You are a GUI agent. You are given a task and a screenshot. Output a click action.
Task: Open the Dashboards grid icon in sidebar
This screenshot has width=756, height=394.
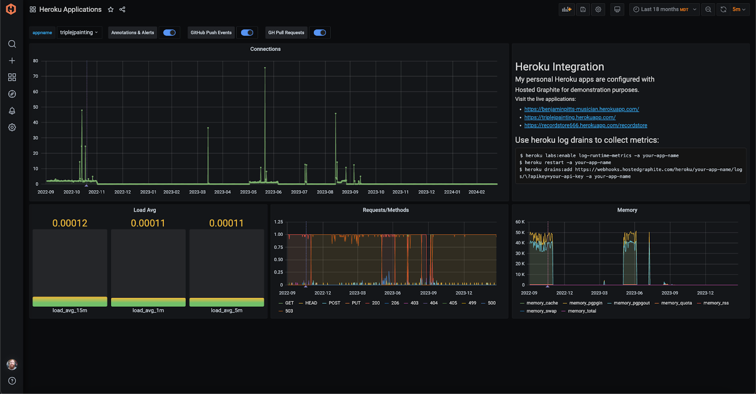[x=12, y=77]
